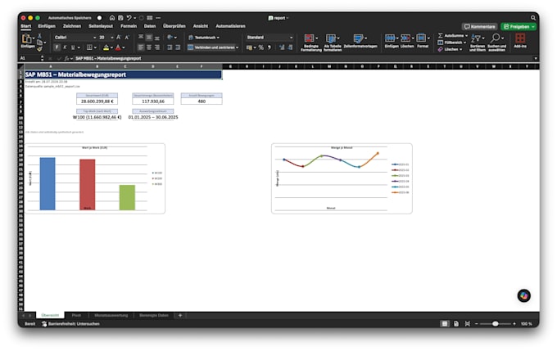Increase font size with the large A icon
This screenshot has height=351, width=557.
tap(119, 38)
